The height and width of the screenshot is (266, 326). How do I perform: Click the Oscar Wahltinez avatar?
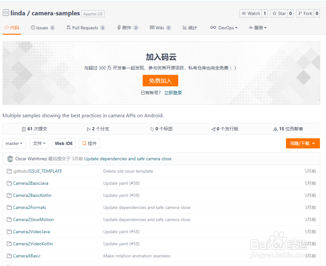[10, 159]
